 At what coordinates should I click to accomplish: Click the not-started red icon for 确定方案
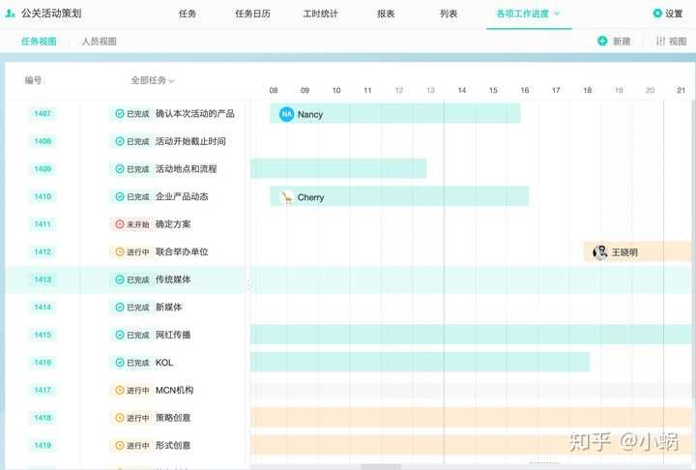120,224
